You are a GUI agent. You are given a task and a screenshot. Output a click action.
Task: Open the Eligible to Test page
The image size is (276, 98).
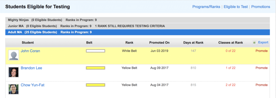point(236,7)
